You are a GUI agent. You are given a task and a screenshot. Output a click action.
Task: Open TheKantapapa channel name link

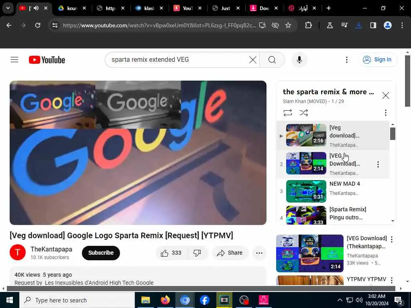(51, 249)
